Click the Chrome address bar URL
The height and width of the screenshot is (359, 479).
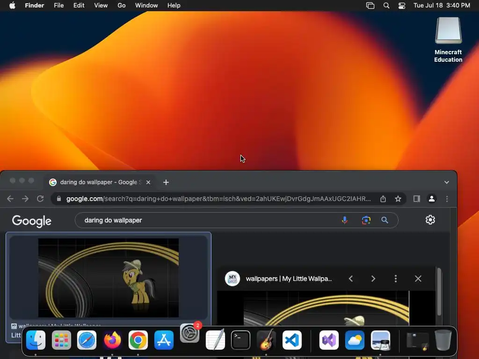point(218,199)
